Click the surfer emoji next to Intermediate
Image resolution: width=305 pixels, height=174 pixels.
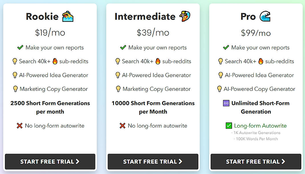click(184, 16)
